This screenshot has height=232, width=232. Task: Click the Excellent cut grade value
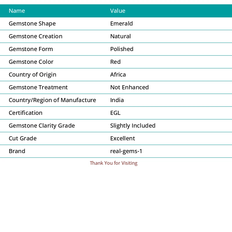(122, 138)
